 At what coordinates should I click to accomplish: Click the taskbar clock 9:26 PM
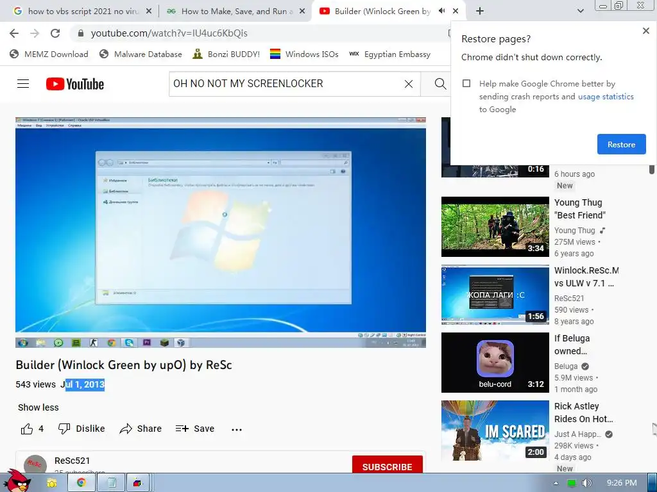(622, 483)
